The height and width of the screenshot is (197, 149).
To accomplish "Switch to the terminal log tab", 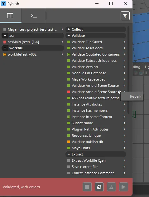I will 34,16.
